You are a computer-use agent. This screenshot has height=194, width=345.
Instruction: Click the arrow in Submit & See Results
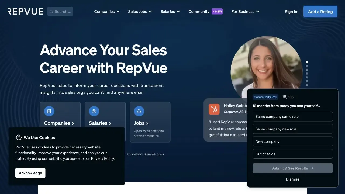pyautogui.click(x=312, y=168)
